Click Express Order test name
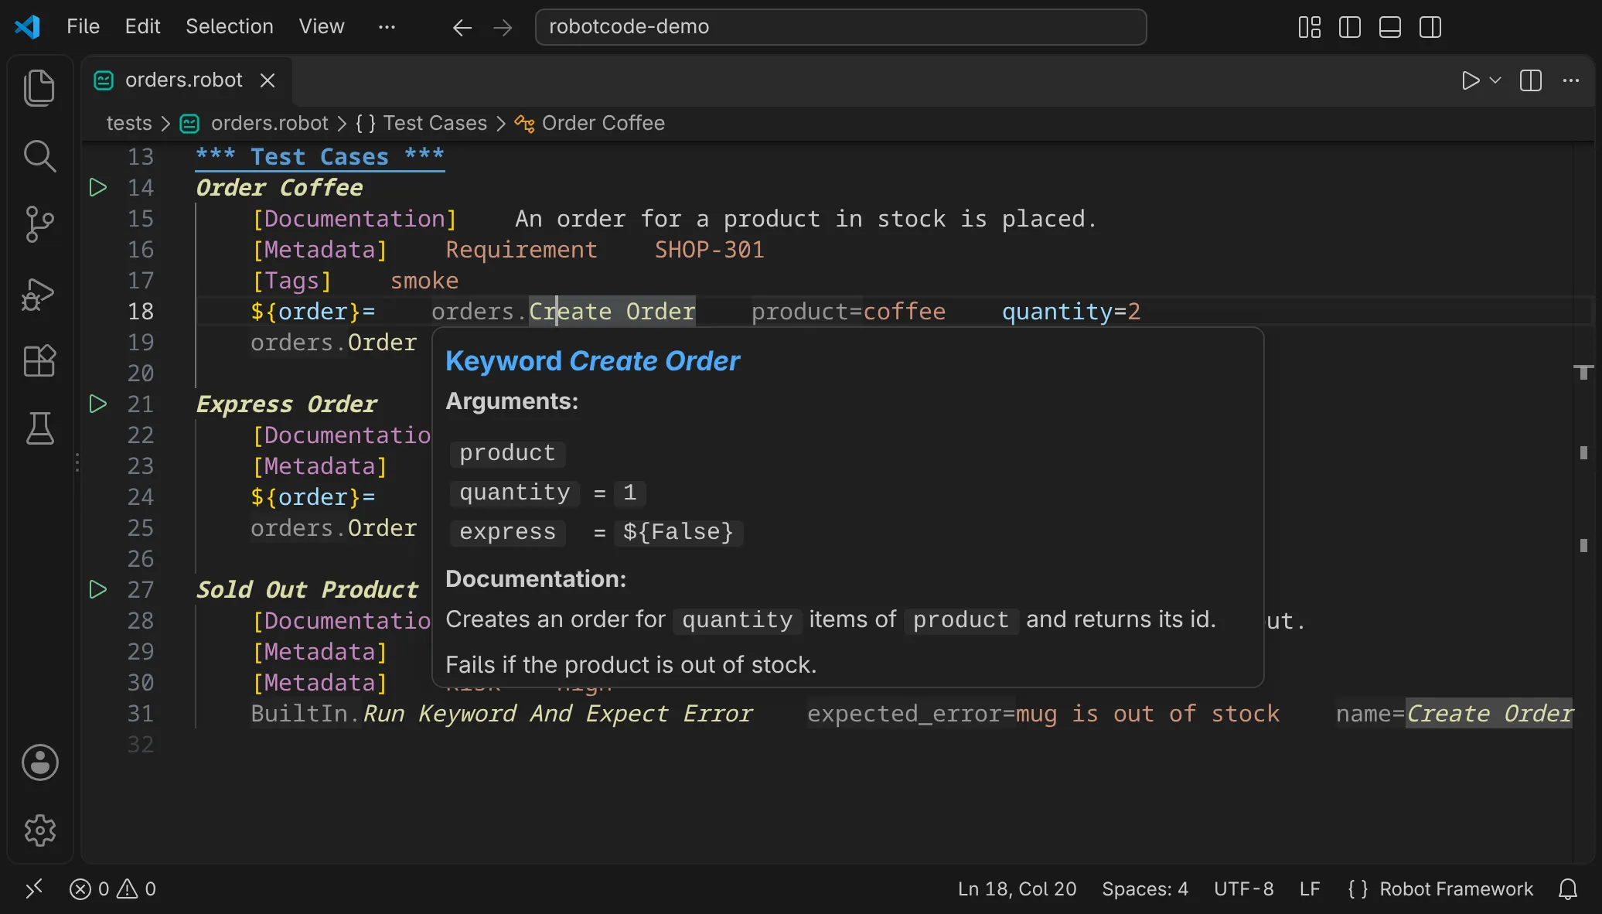 [286, 404]
